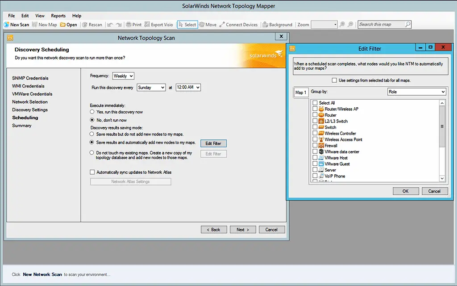457x286 pixels.
Task: Open the day dropdown showing Sunday
Action: [151, 88]
